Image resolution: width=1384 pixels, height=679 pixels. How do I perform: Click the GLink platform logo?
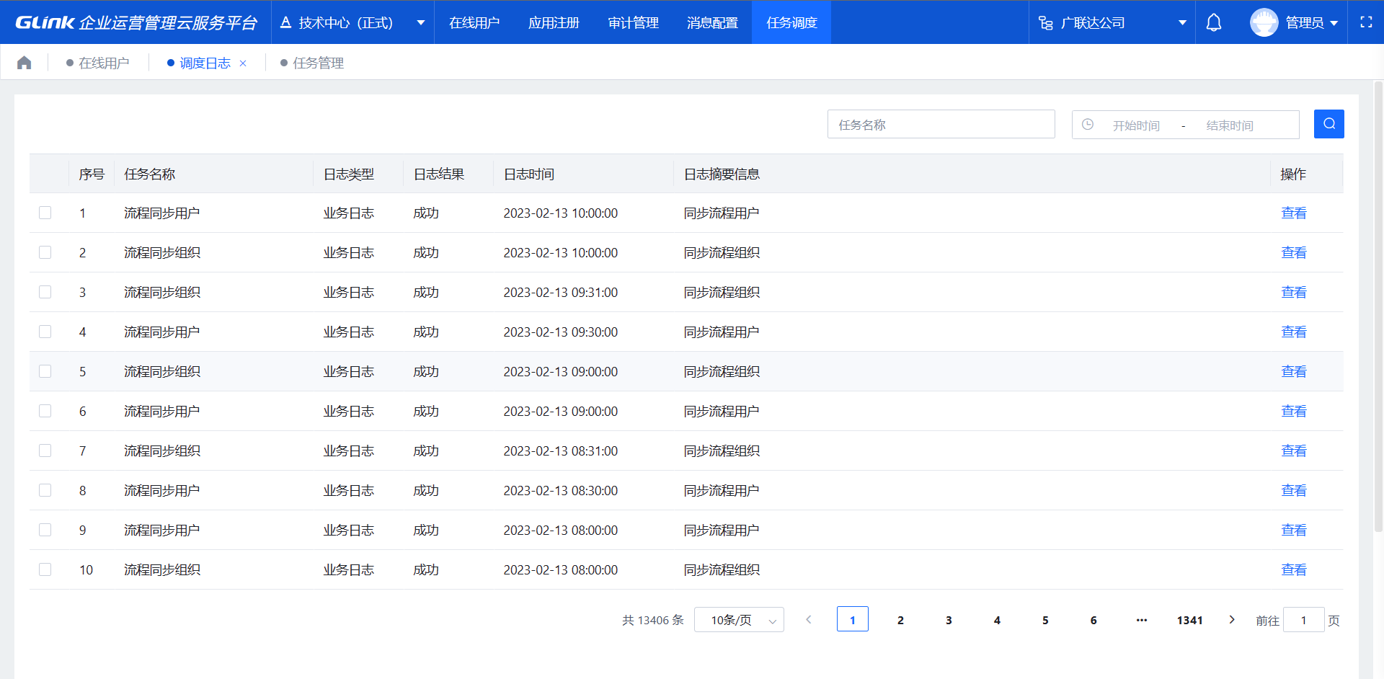click(x=136, y=22)
